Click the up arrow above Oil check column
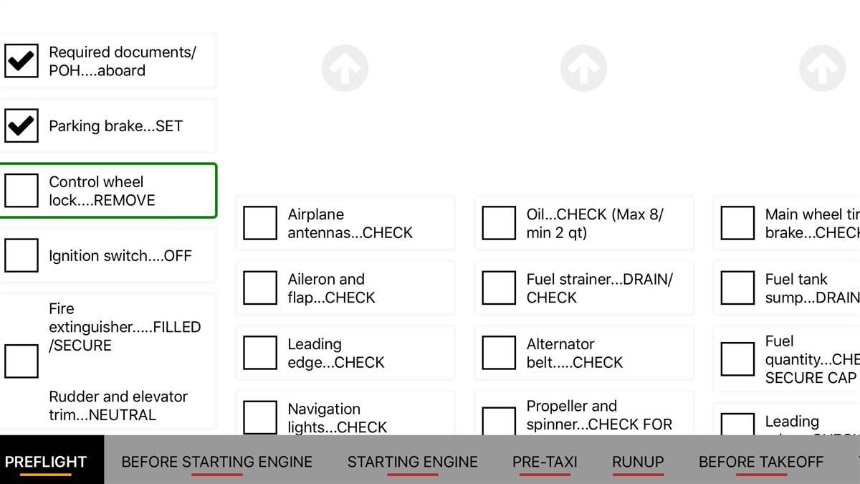Screen dimensions: 860x484 [x=583, y=68]
